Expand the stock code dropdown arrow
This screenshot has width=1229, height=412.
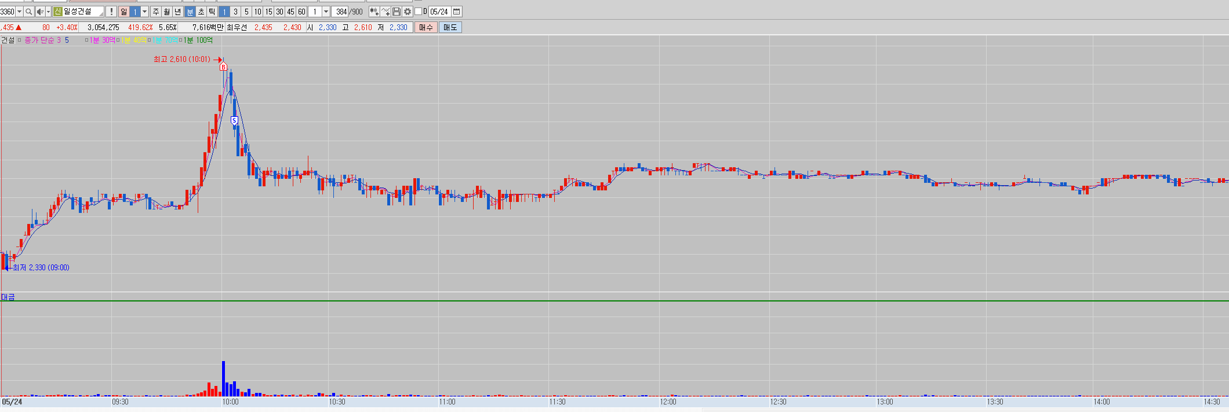19,12
